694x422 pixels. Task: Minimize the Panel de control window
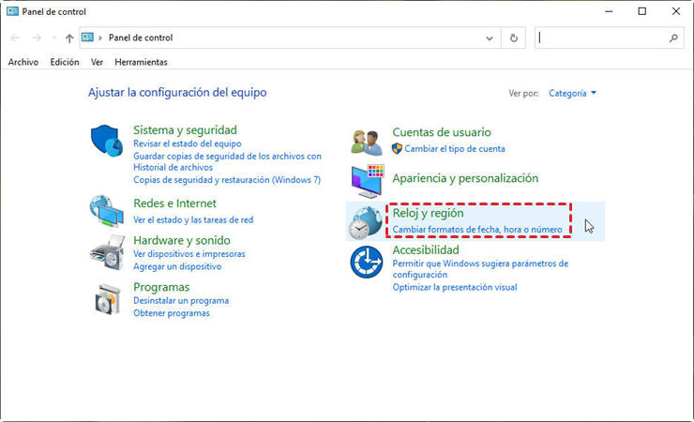(609, 11)
